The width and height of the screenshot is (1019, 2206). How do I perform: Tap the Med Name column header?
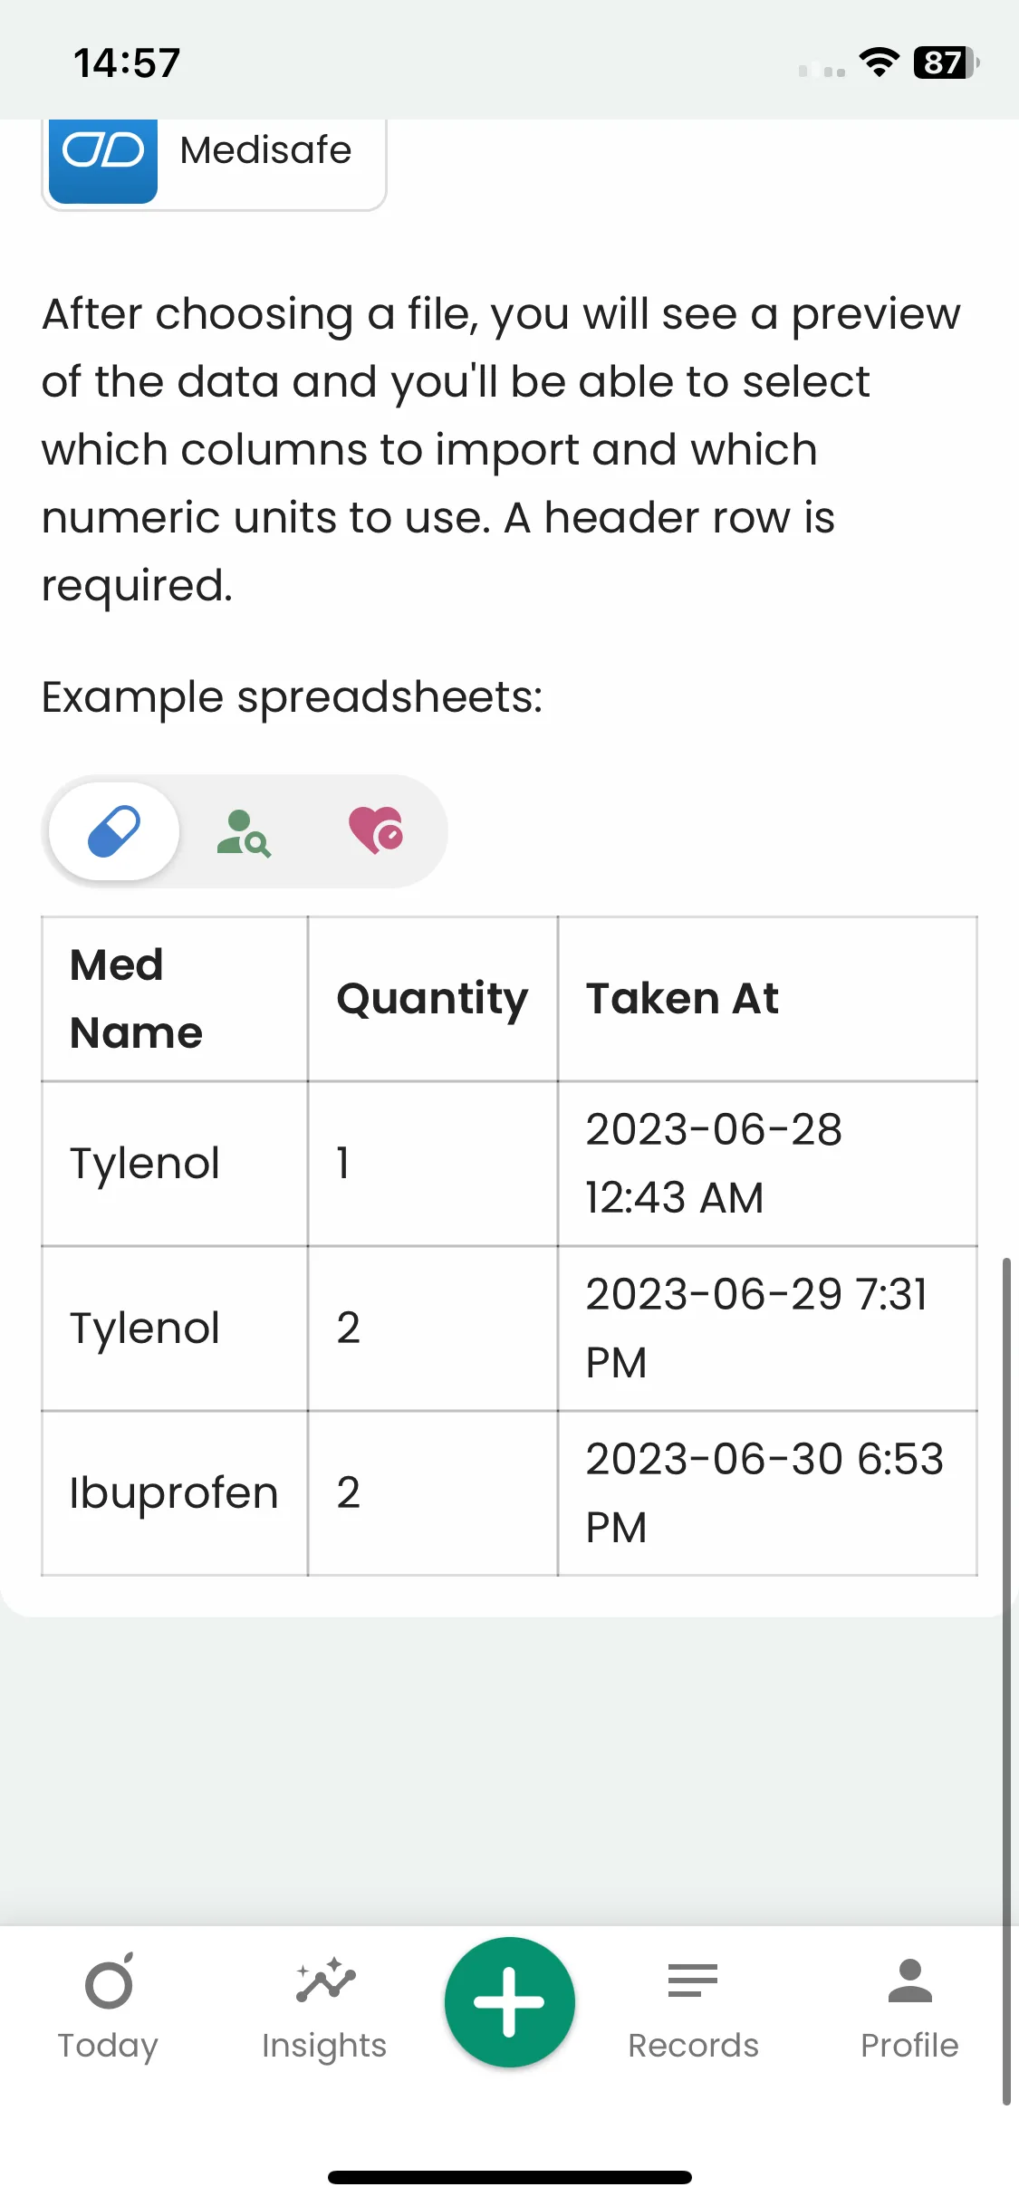tap(137, 999)
